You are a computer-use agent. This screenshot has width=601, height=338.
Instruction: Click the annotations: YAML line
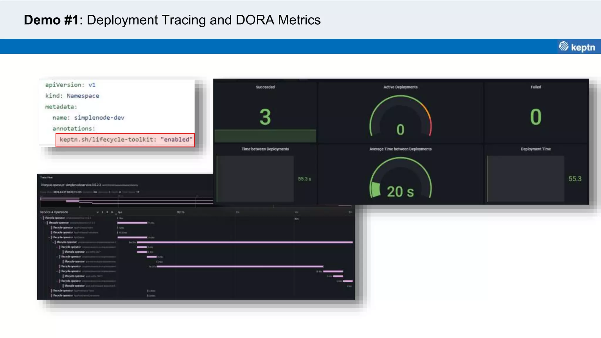(74, 129)
